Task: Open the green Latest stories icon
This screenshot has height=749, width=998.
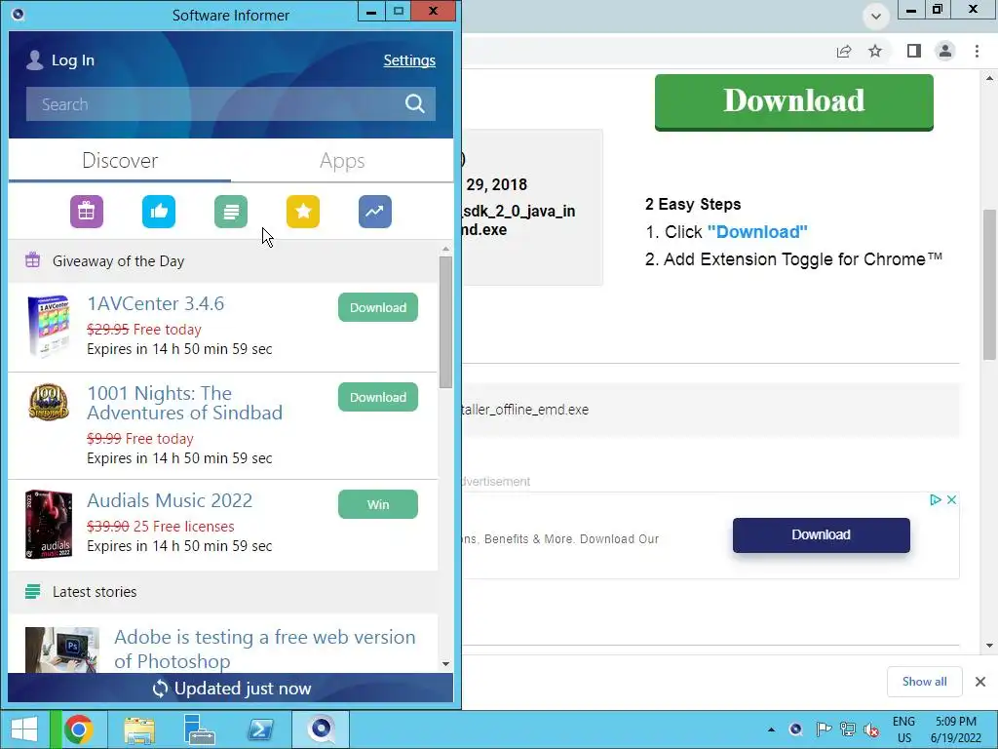Action: (231, 212)
